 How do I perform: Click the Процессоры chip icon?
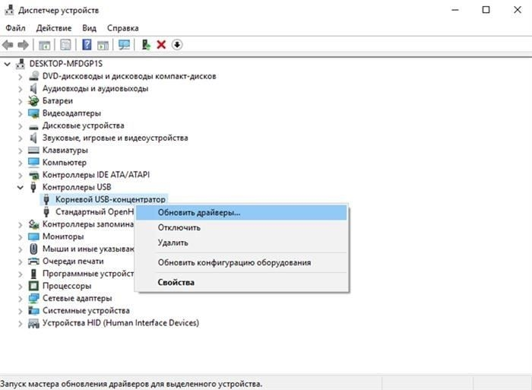[33, 286]
